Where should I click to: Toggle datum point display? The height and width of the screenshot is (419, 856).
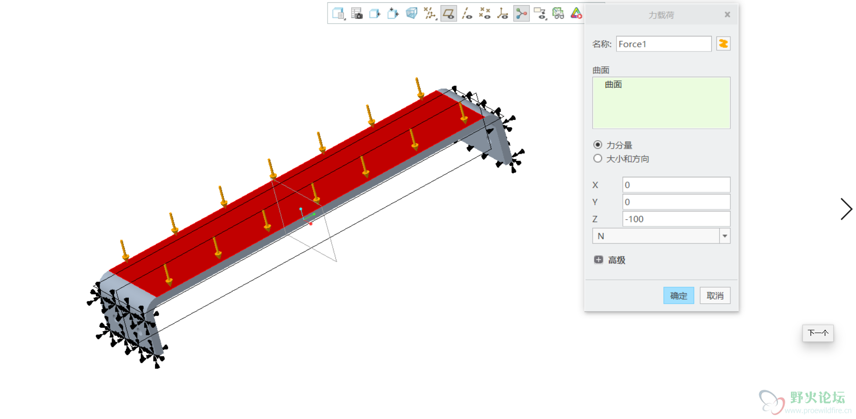point(485,13)
